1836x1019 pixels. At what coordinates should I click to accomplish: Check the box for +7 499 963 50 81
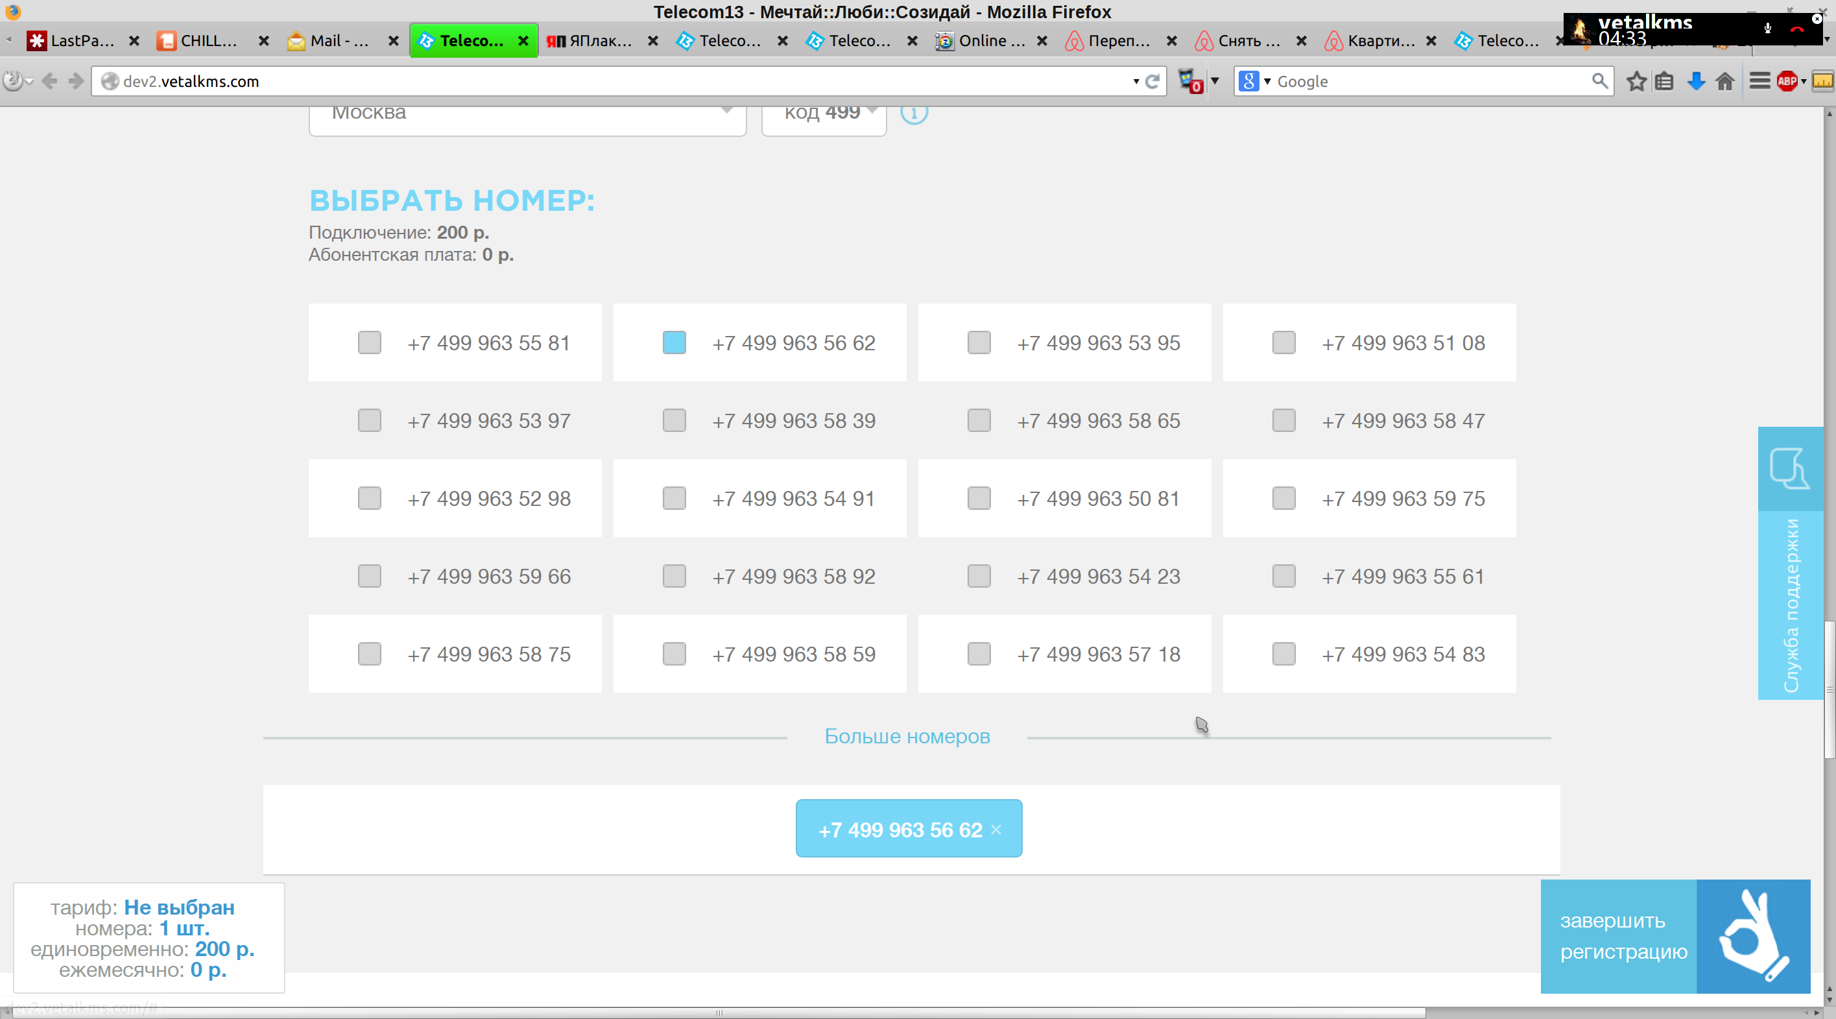(979, 498)
